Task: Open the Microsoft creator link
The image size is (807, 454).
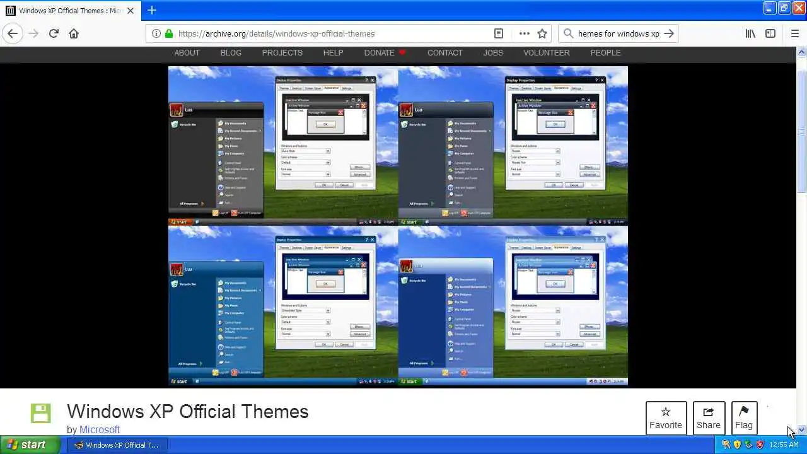Action: [100, 429]
